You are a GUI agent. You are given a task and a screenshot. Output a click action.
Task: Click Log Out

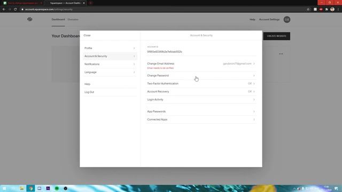click(x=89, y=92)
